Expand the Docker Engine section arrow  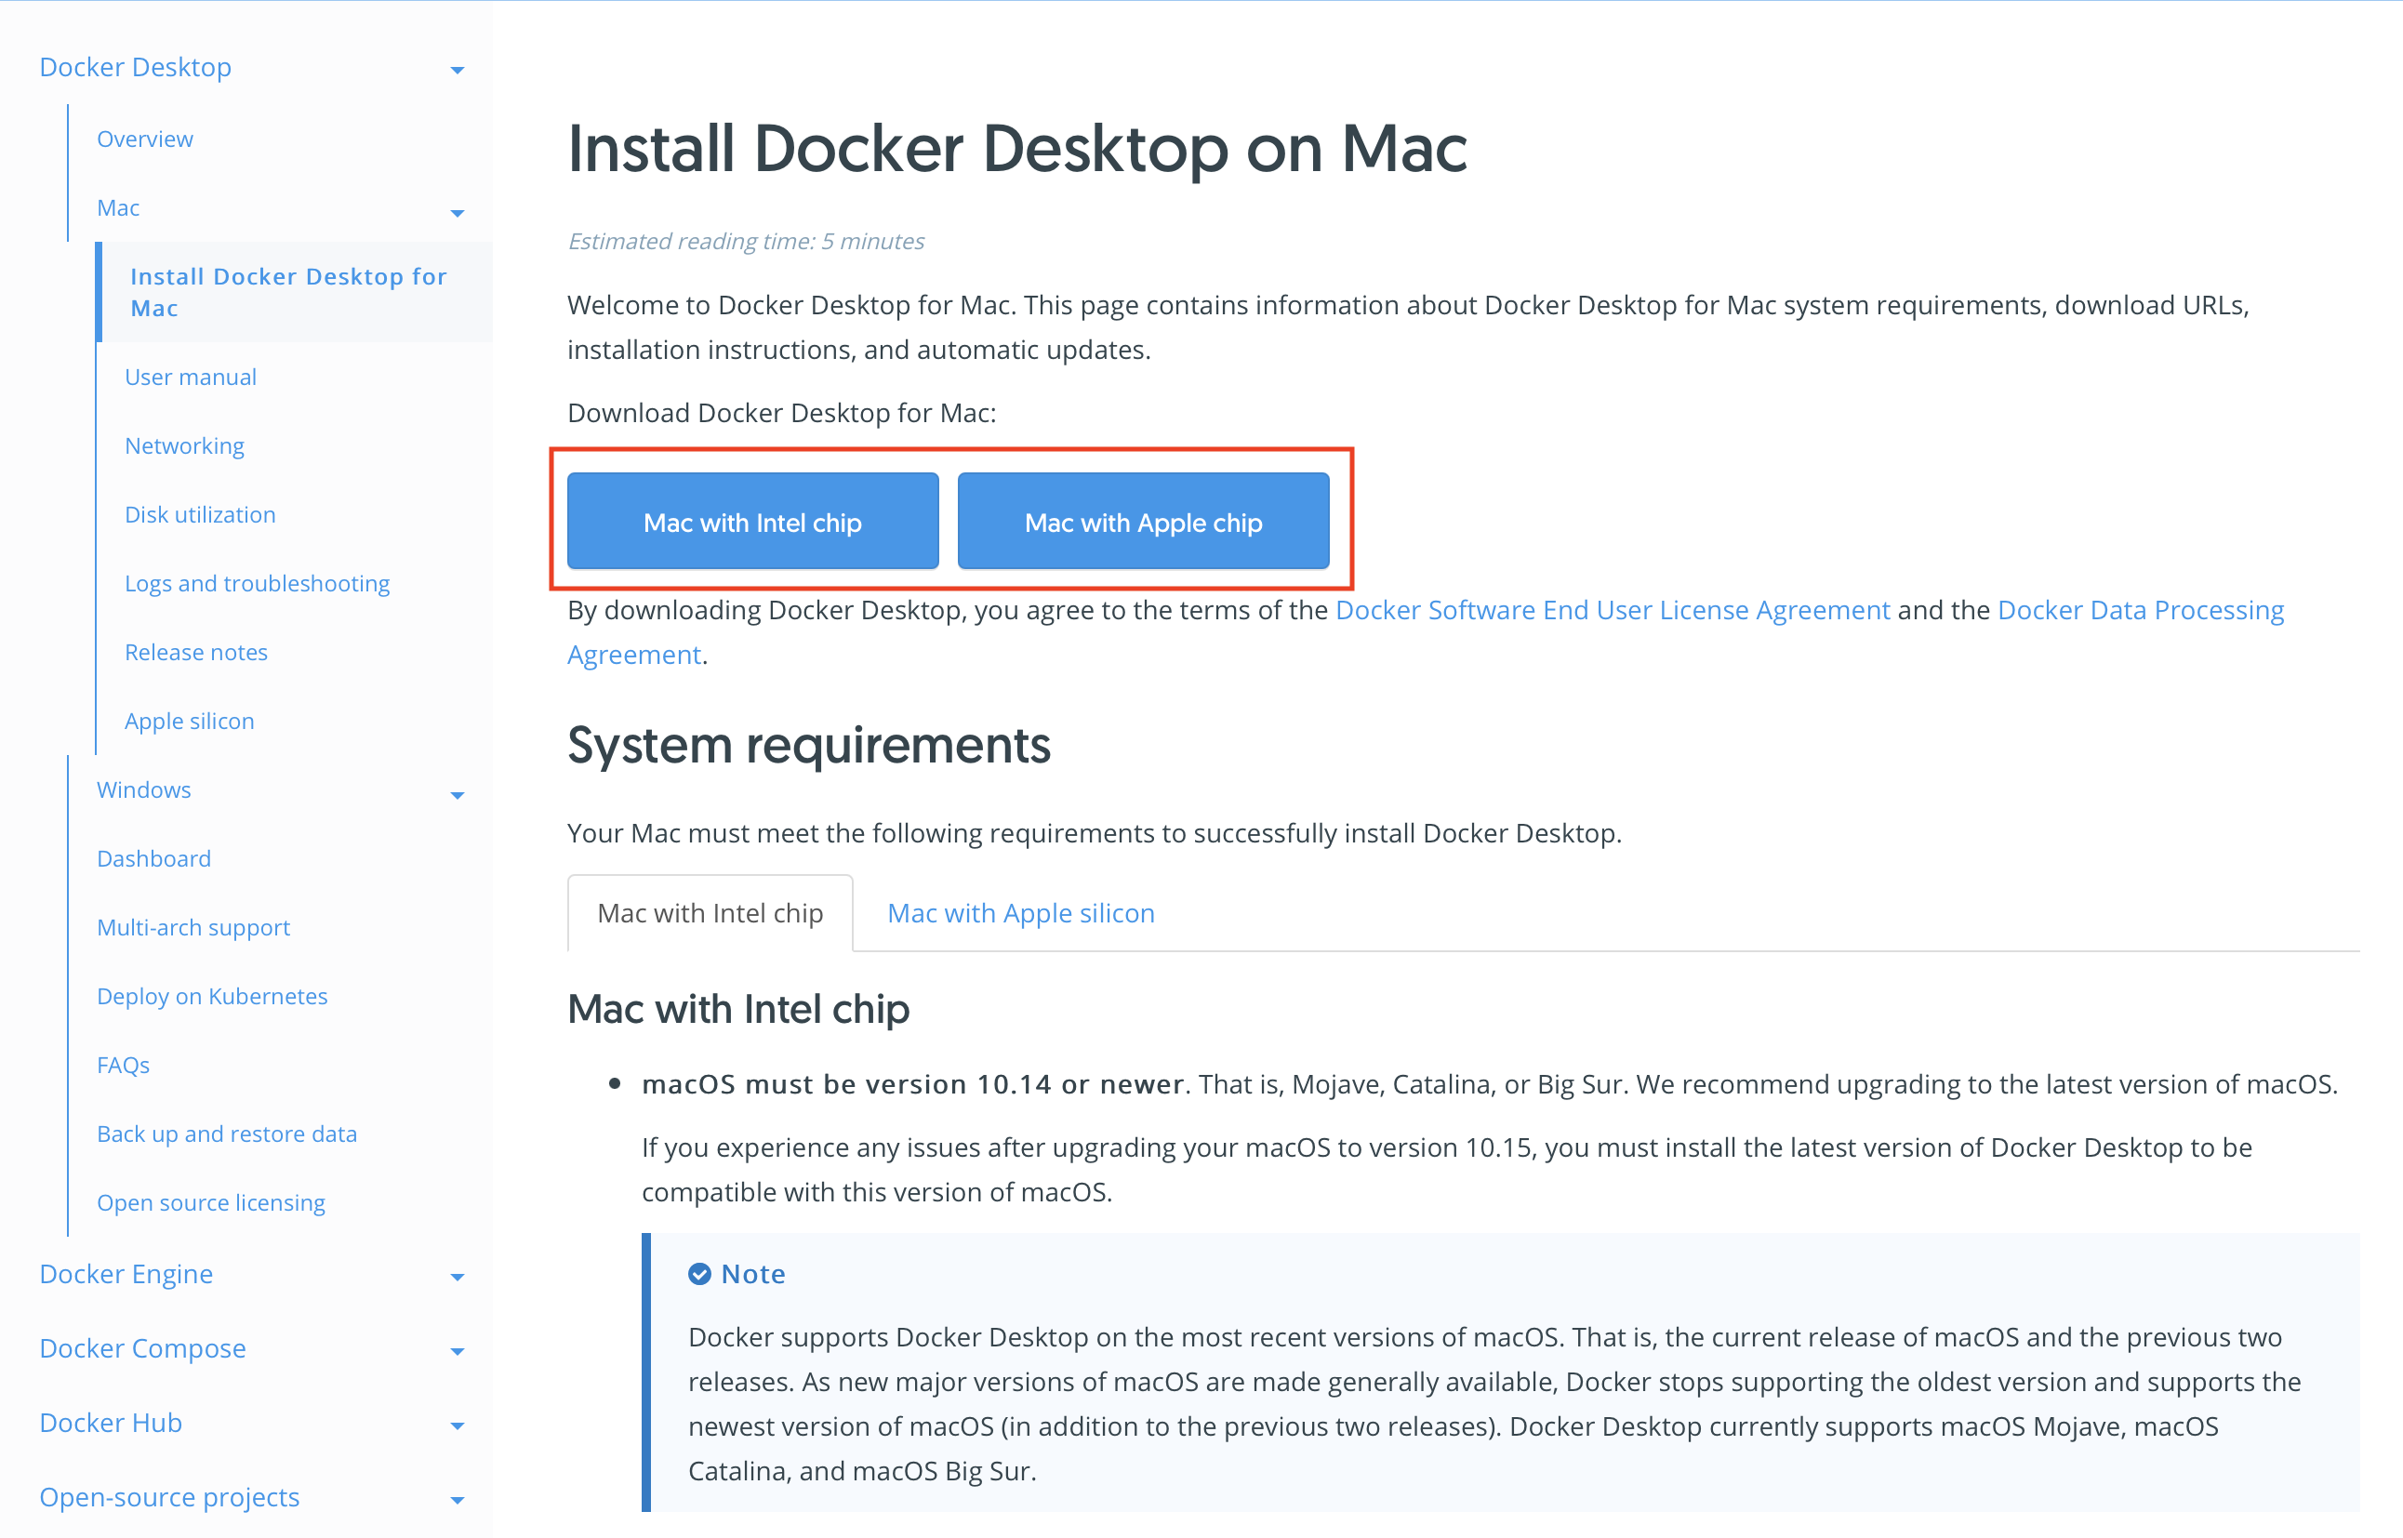pyautogui.click(x=457, y=1277)
